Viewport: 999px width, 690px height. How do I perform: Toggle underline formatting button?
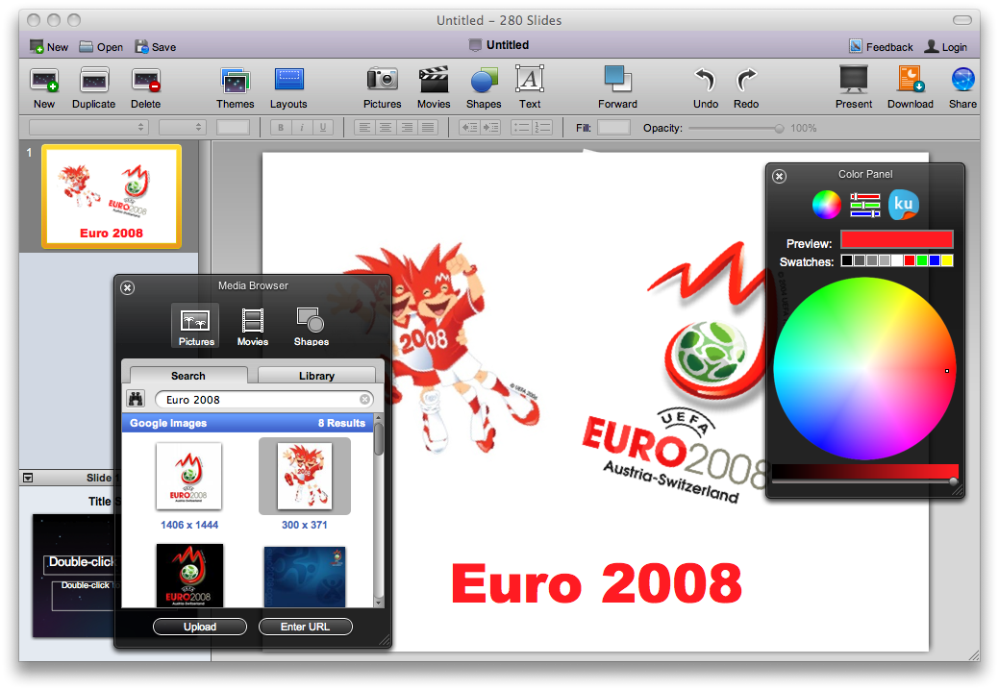(323, 128)
